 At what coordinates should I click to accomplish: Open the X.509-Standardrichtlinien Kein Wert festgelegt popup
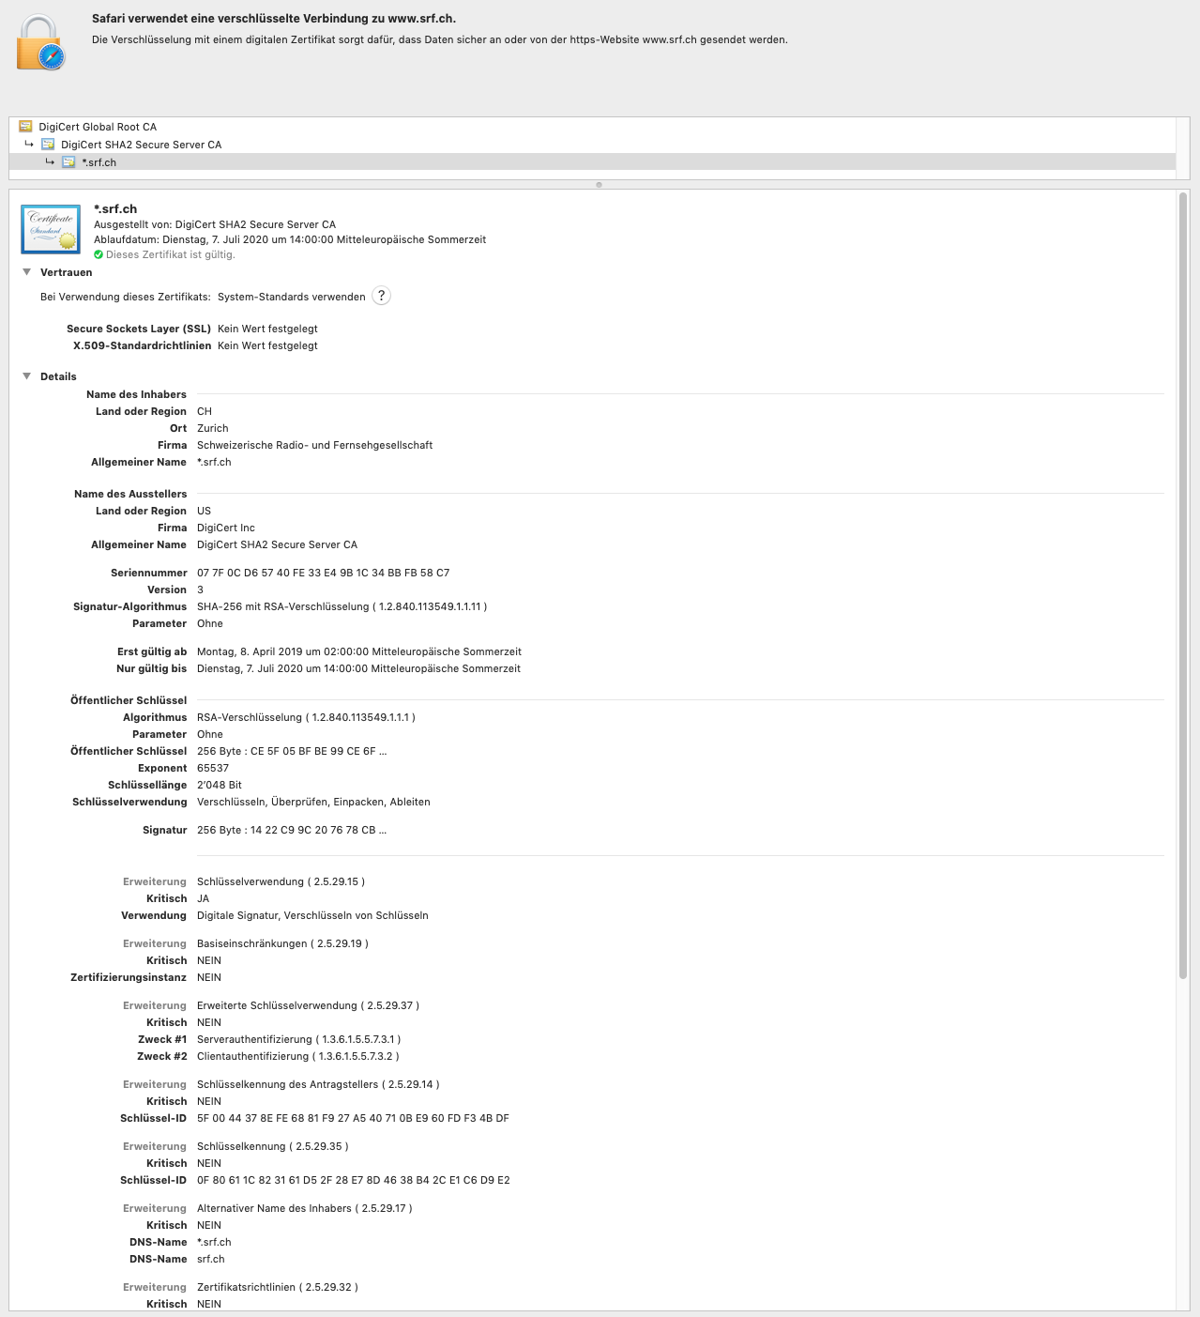(267, 345)
